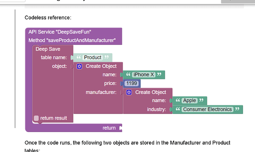Click the "Codeless reference:" heading text

pyautogui.click(x=48, y=18)
